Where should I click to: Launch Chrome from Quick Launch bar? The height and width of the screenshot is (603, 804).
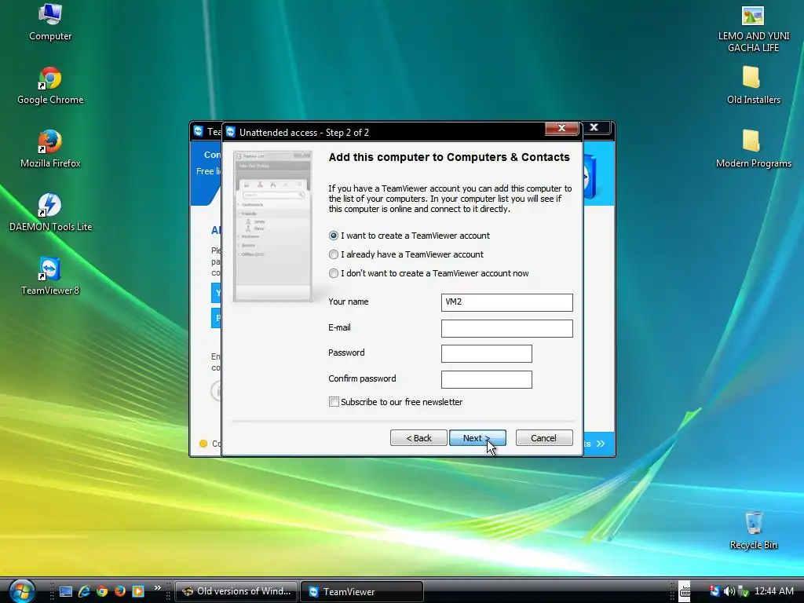tap(102, 591)
